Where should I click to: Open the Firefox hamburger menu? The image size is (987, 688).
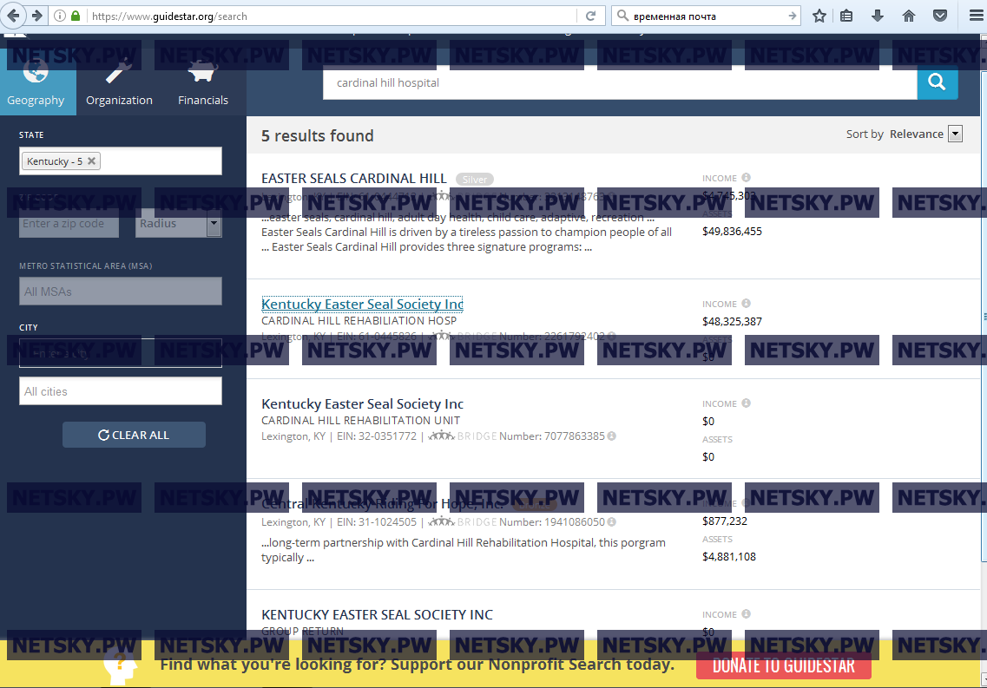click(974, 16)
